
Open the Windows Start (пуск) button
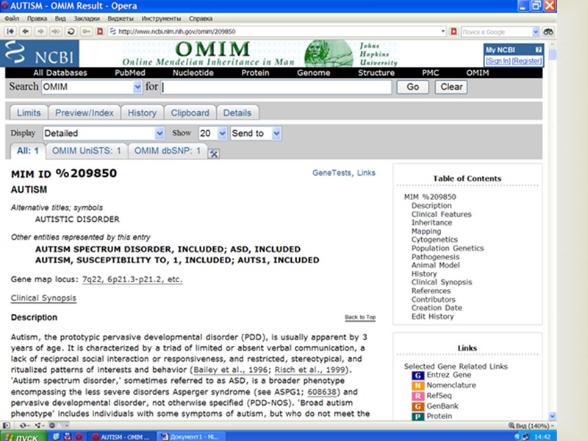(x=24, y=437)
